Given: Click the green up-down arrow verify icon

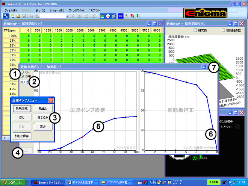Looking at the screenshot, I should [138, 16].
